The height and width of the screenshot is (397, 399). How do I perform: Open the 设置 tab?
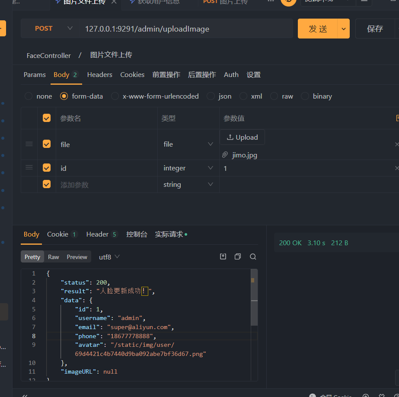pyautogui.click(x=253, y=74)
